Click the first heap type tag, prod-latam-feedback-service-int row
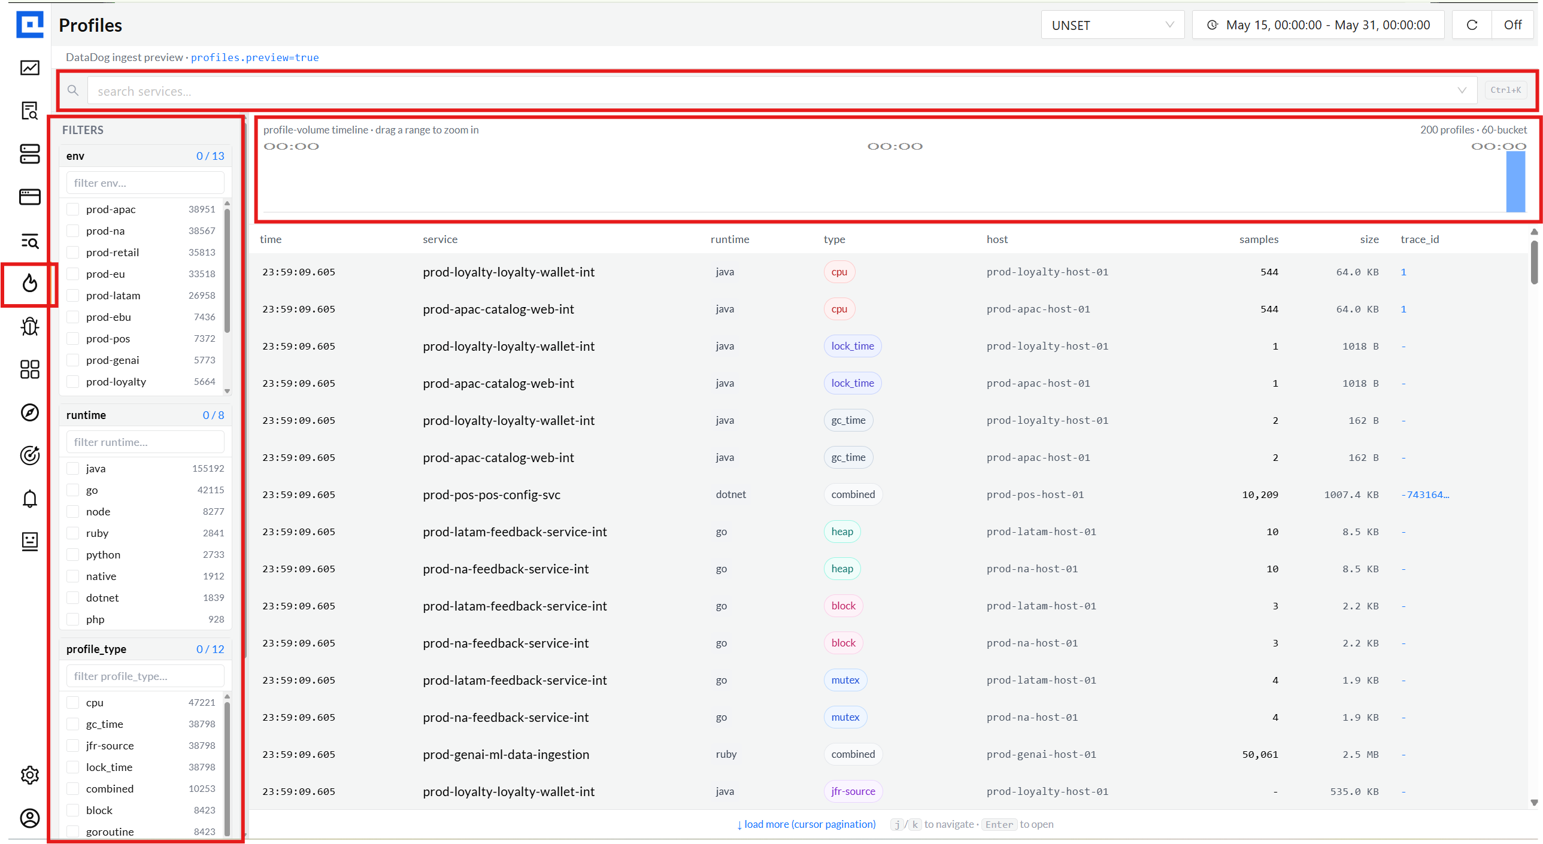Image resolution: width=1543 pixels, height=844 pixels. pyautogui.click(x=842, y=532)
